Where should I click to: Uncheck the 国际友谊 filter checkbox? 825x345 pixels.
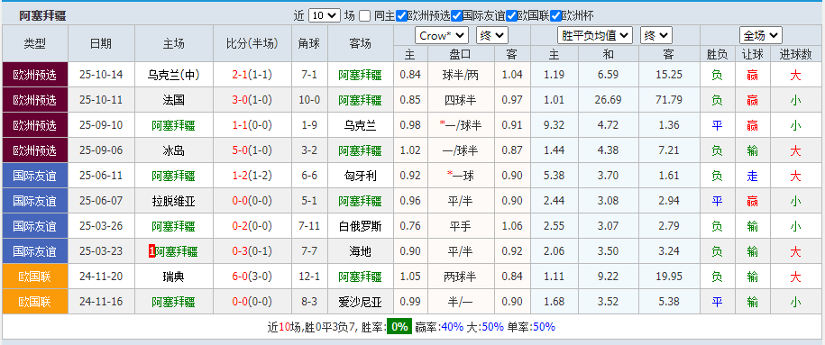[457, 16]
